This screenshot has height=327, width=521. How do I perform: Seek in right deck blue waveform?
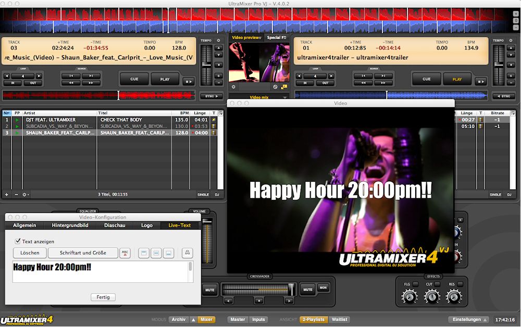pyautogui.click(x=391, y=96)
